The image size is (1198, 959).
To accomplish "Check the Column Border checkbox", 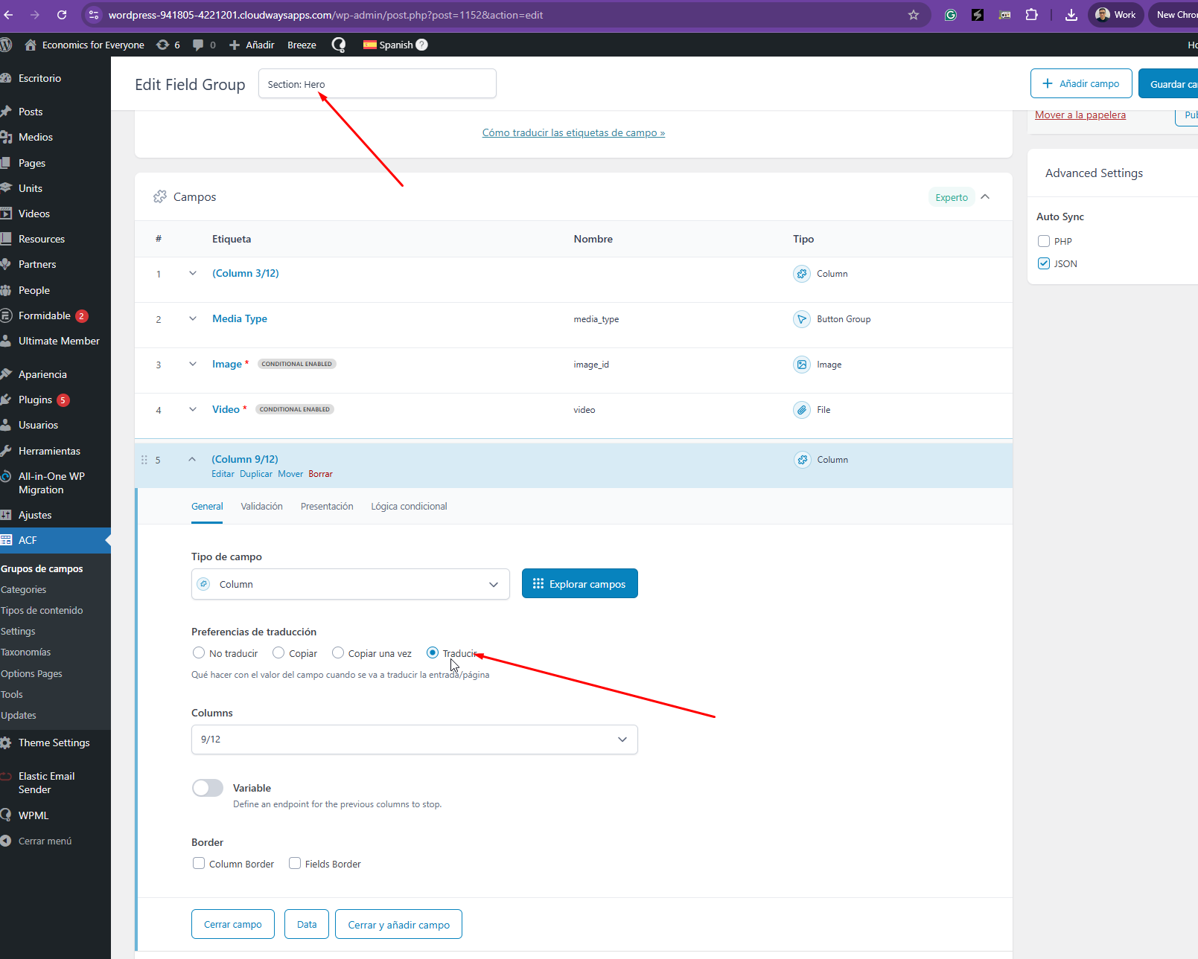I will pos(199,864).
